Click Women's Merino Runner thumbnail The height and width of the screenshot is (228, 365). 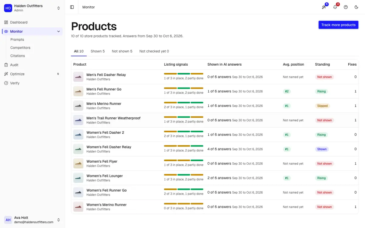[78, 207]
